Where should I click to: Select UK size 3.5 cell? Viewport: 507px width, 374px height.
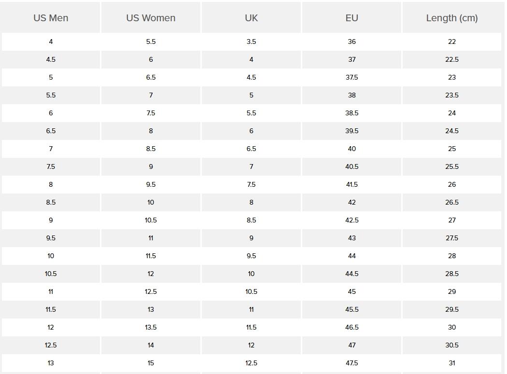pos(251,42)
